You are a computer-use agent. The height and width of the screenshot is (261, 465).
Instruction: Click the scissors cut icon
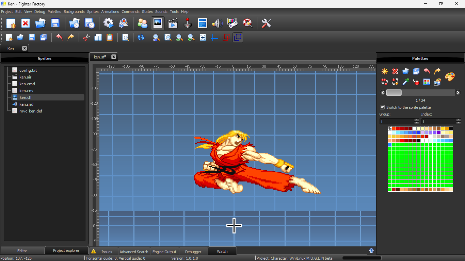pyautogui.click(x=86, y=37)
